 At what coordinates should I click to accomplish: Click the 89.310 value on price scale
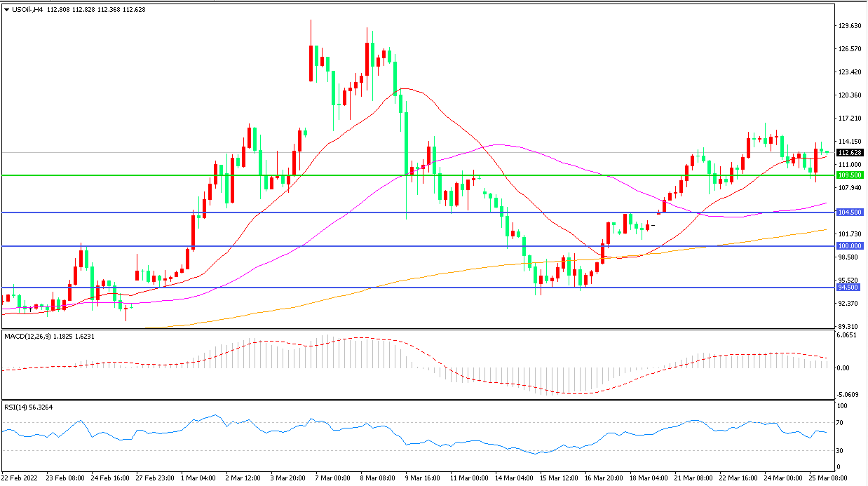(849, 327)
